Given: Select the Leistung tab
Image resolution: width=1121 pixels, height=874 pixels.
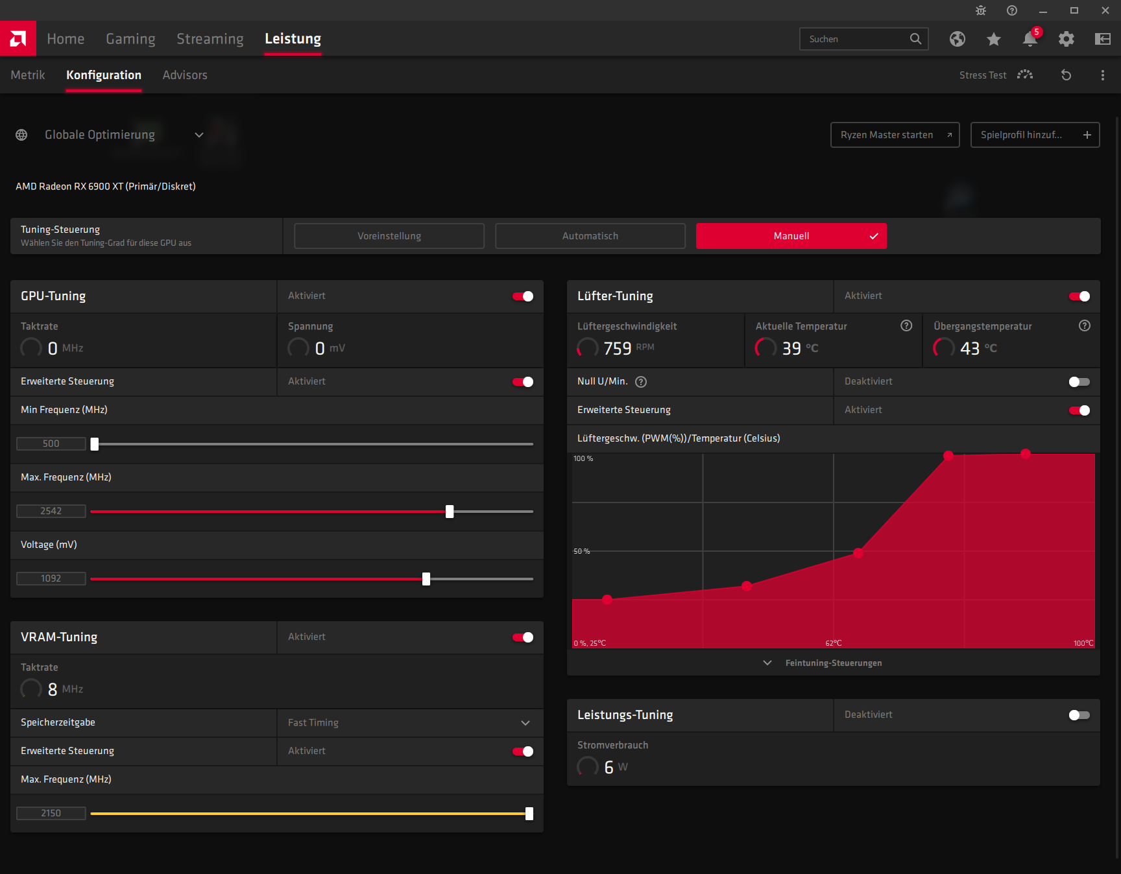Looking at the screenshot, I should [x=293, y=39].
